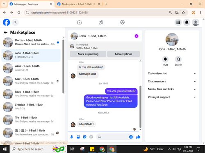Go back using the Marketplace back arrow
The height and width of the screenshot is (153, 205).
[x=5, y=32]
